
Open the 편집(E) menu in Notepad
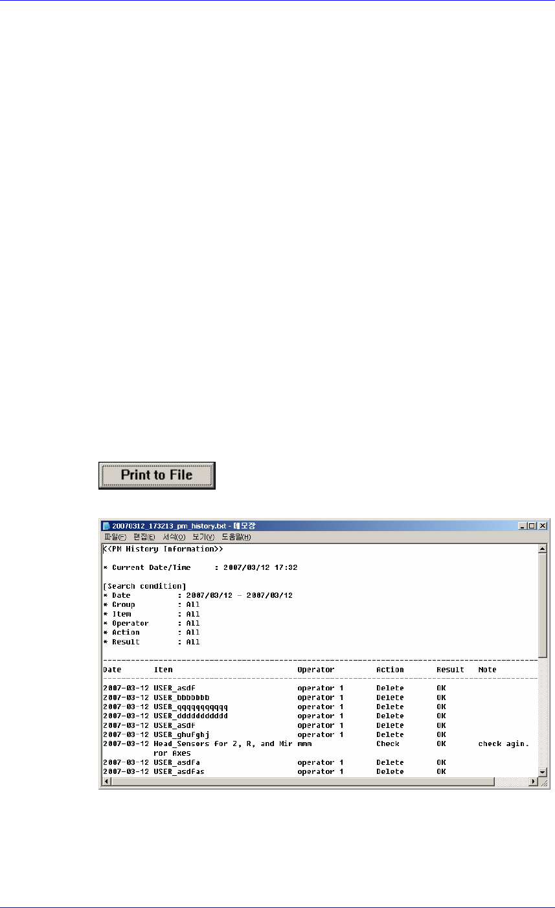144,537
